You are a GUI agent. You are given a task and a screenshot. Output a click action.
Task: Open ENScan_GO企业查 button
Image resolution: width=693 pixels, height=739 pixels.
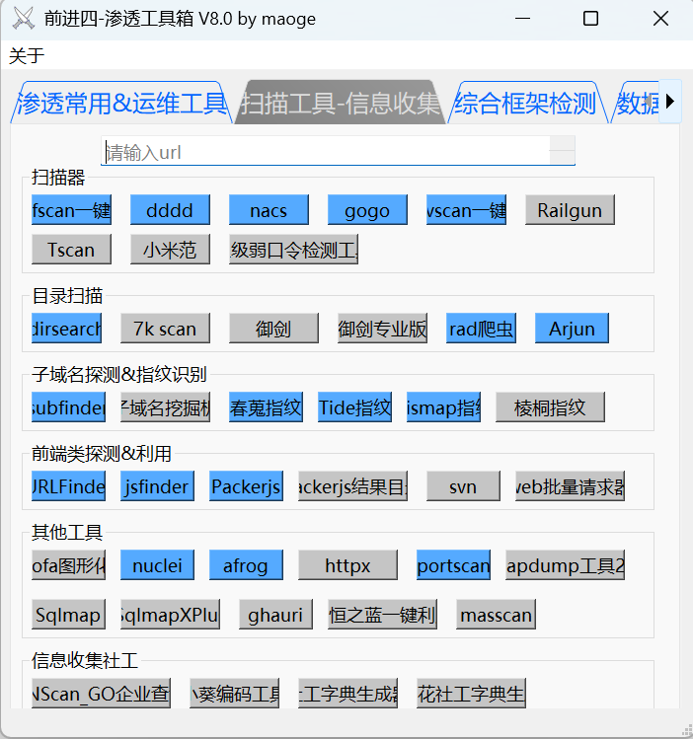(101, 693)
